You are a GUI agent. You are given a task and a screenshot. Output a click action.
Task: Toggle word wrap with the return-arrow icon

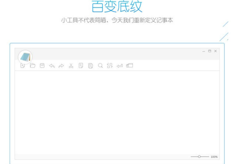(x=120, y=66)
